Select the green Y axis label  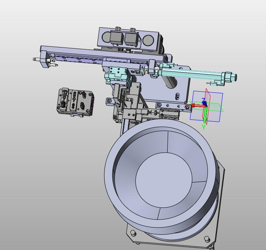(204, 127)
